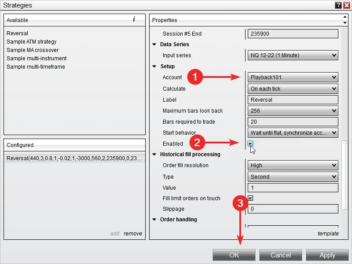Click the help question mark icon
Viewport: 352px width, 264px height.
(338, 5)
